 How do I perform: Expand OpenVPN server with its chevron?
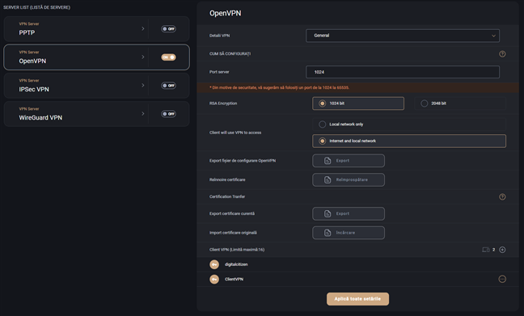tap(142, 57)
